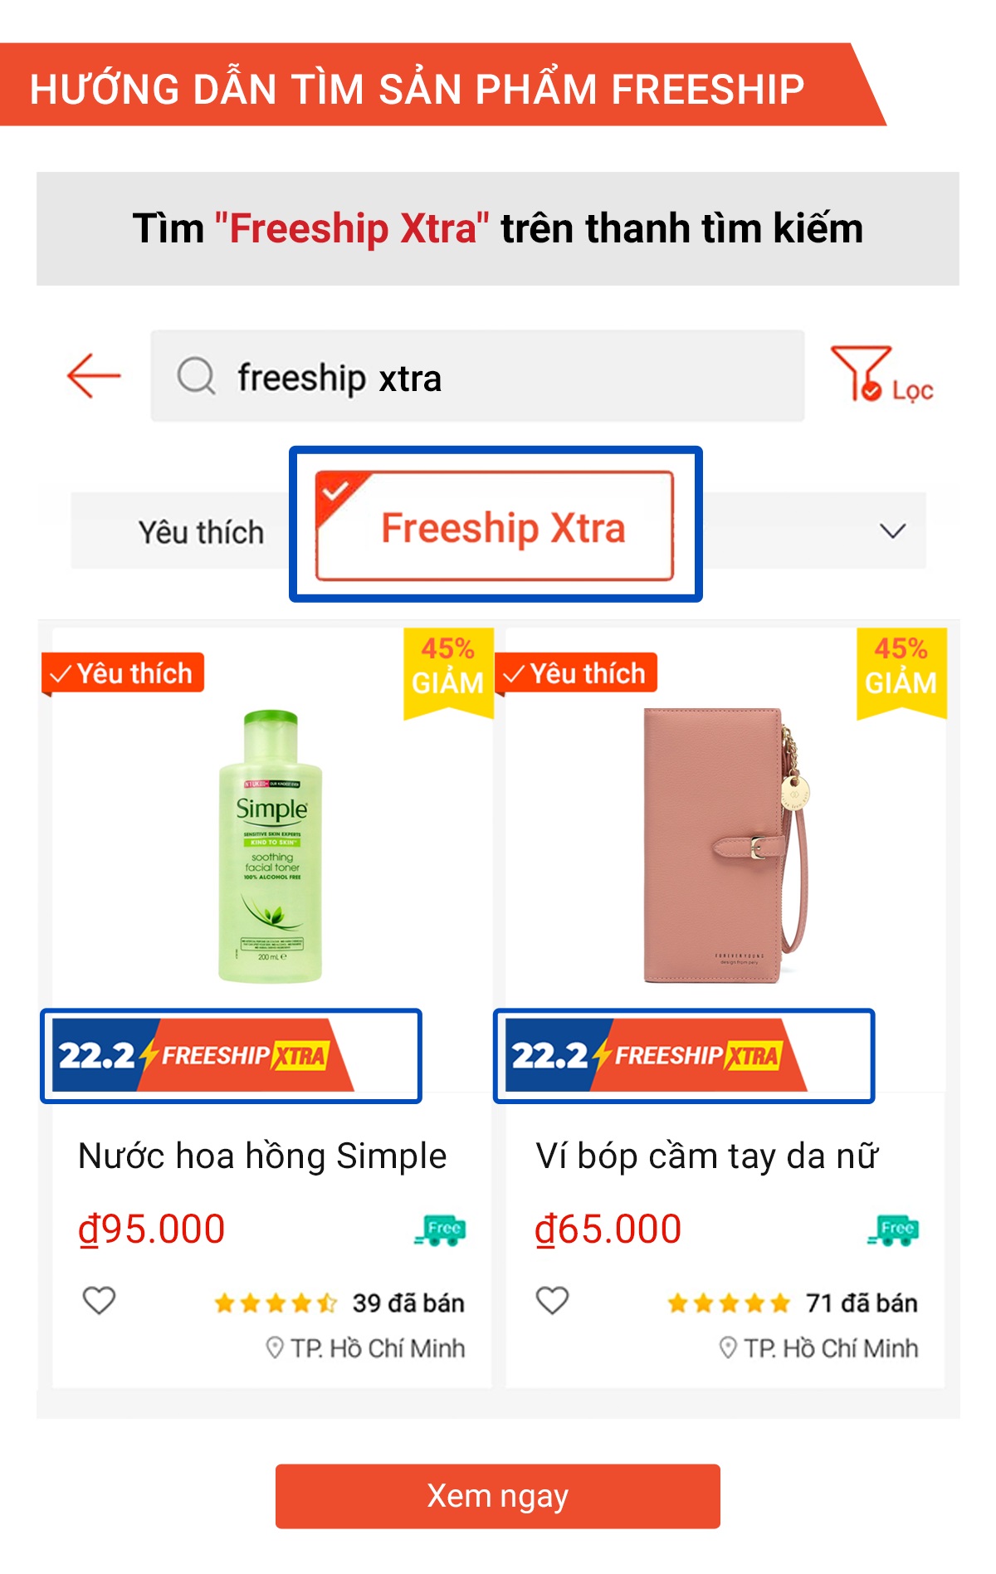Favorite the wallet with its heart icon
996x1574 pixels.
coord(552,1300)
